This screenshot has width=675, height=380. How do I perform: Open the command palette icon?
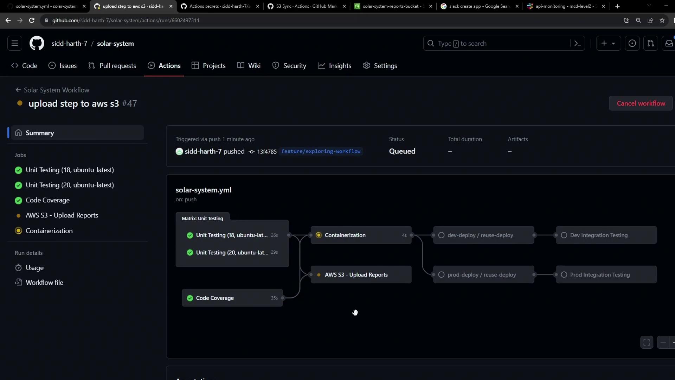pos(577,44)
